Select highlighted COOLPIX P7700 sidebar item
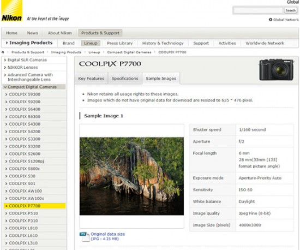Screen dimensions: 300x250 34,206
